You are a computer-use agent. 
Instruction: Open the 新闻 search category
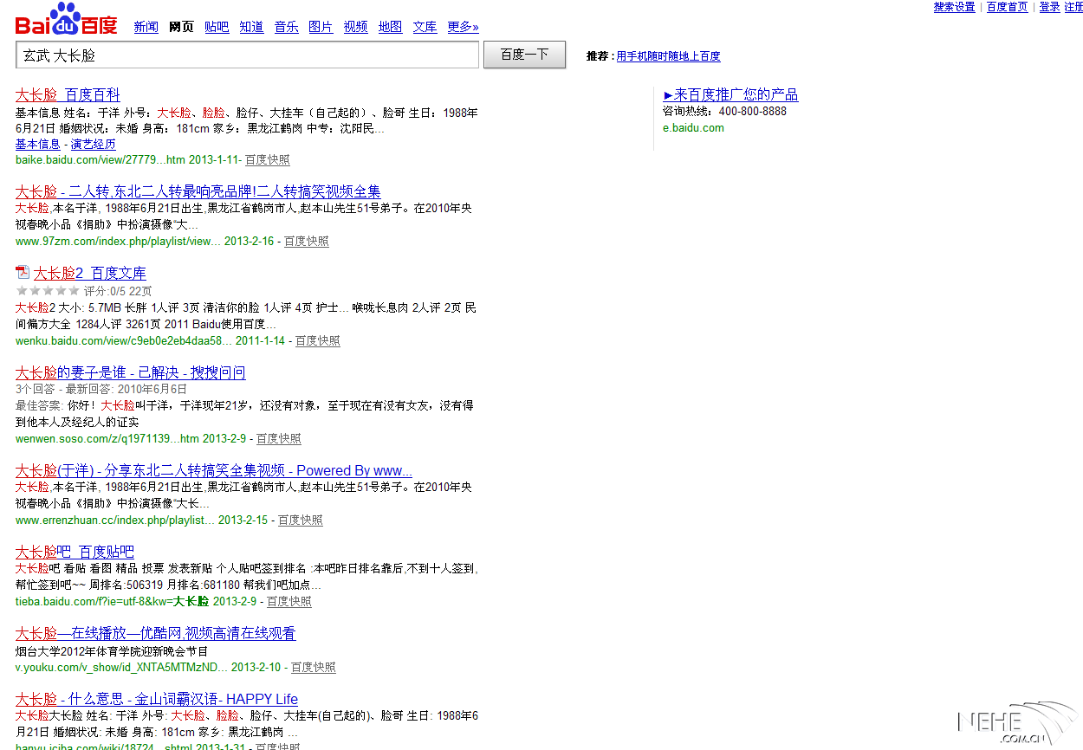(x=146, y=27)
